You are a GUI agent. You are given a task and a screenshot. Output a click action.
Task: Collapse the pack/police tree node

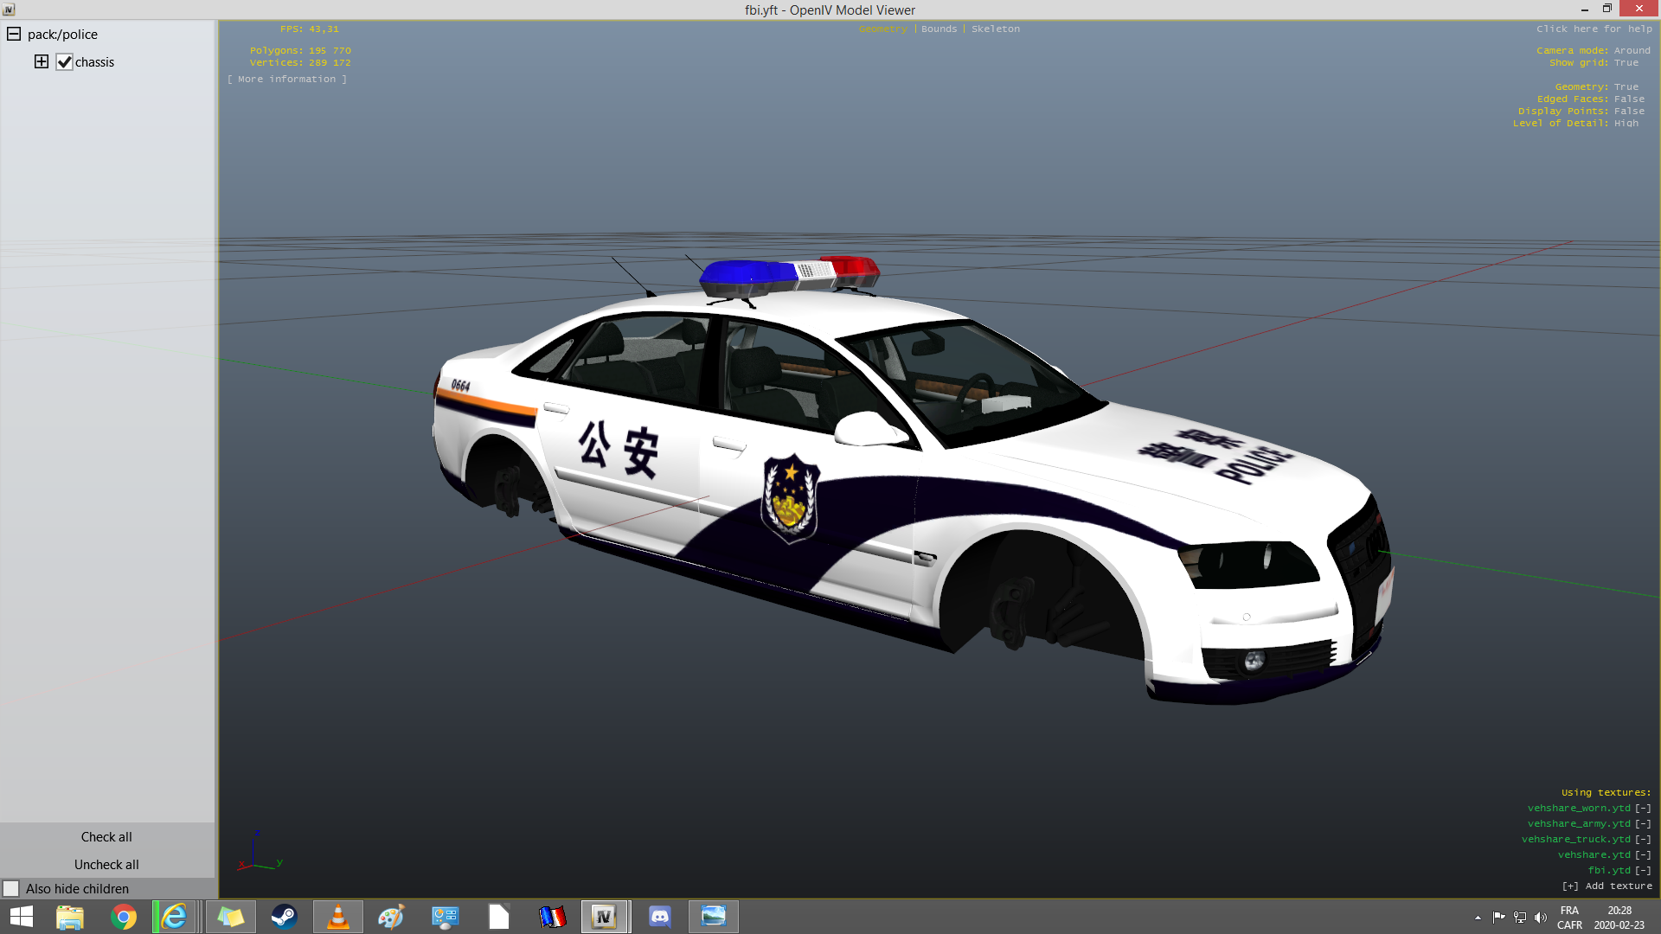pyautogui.click(x=14, y=35)
